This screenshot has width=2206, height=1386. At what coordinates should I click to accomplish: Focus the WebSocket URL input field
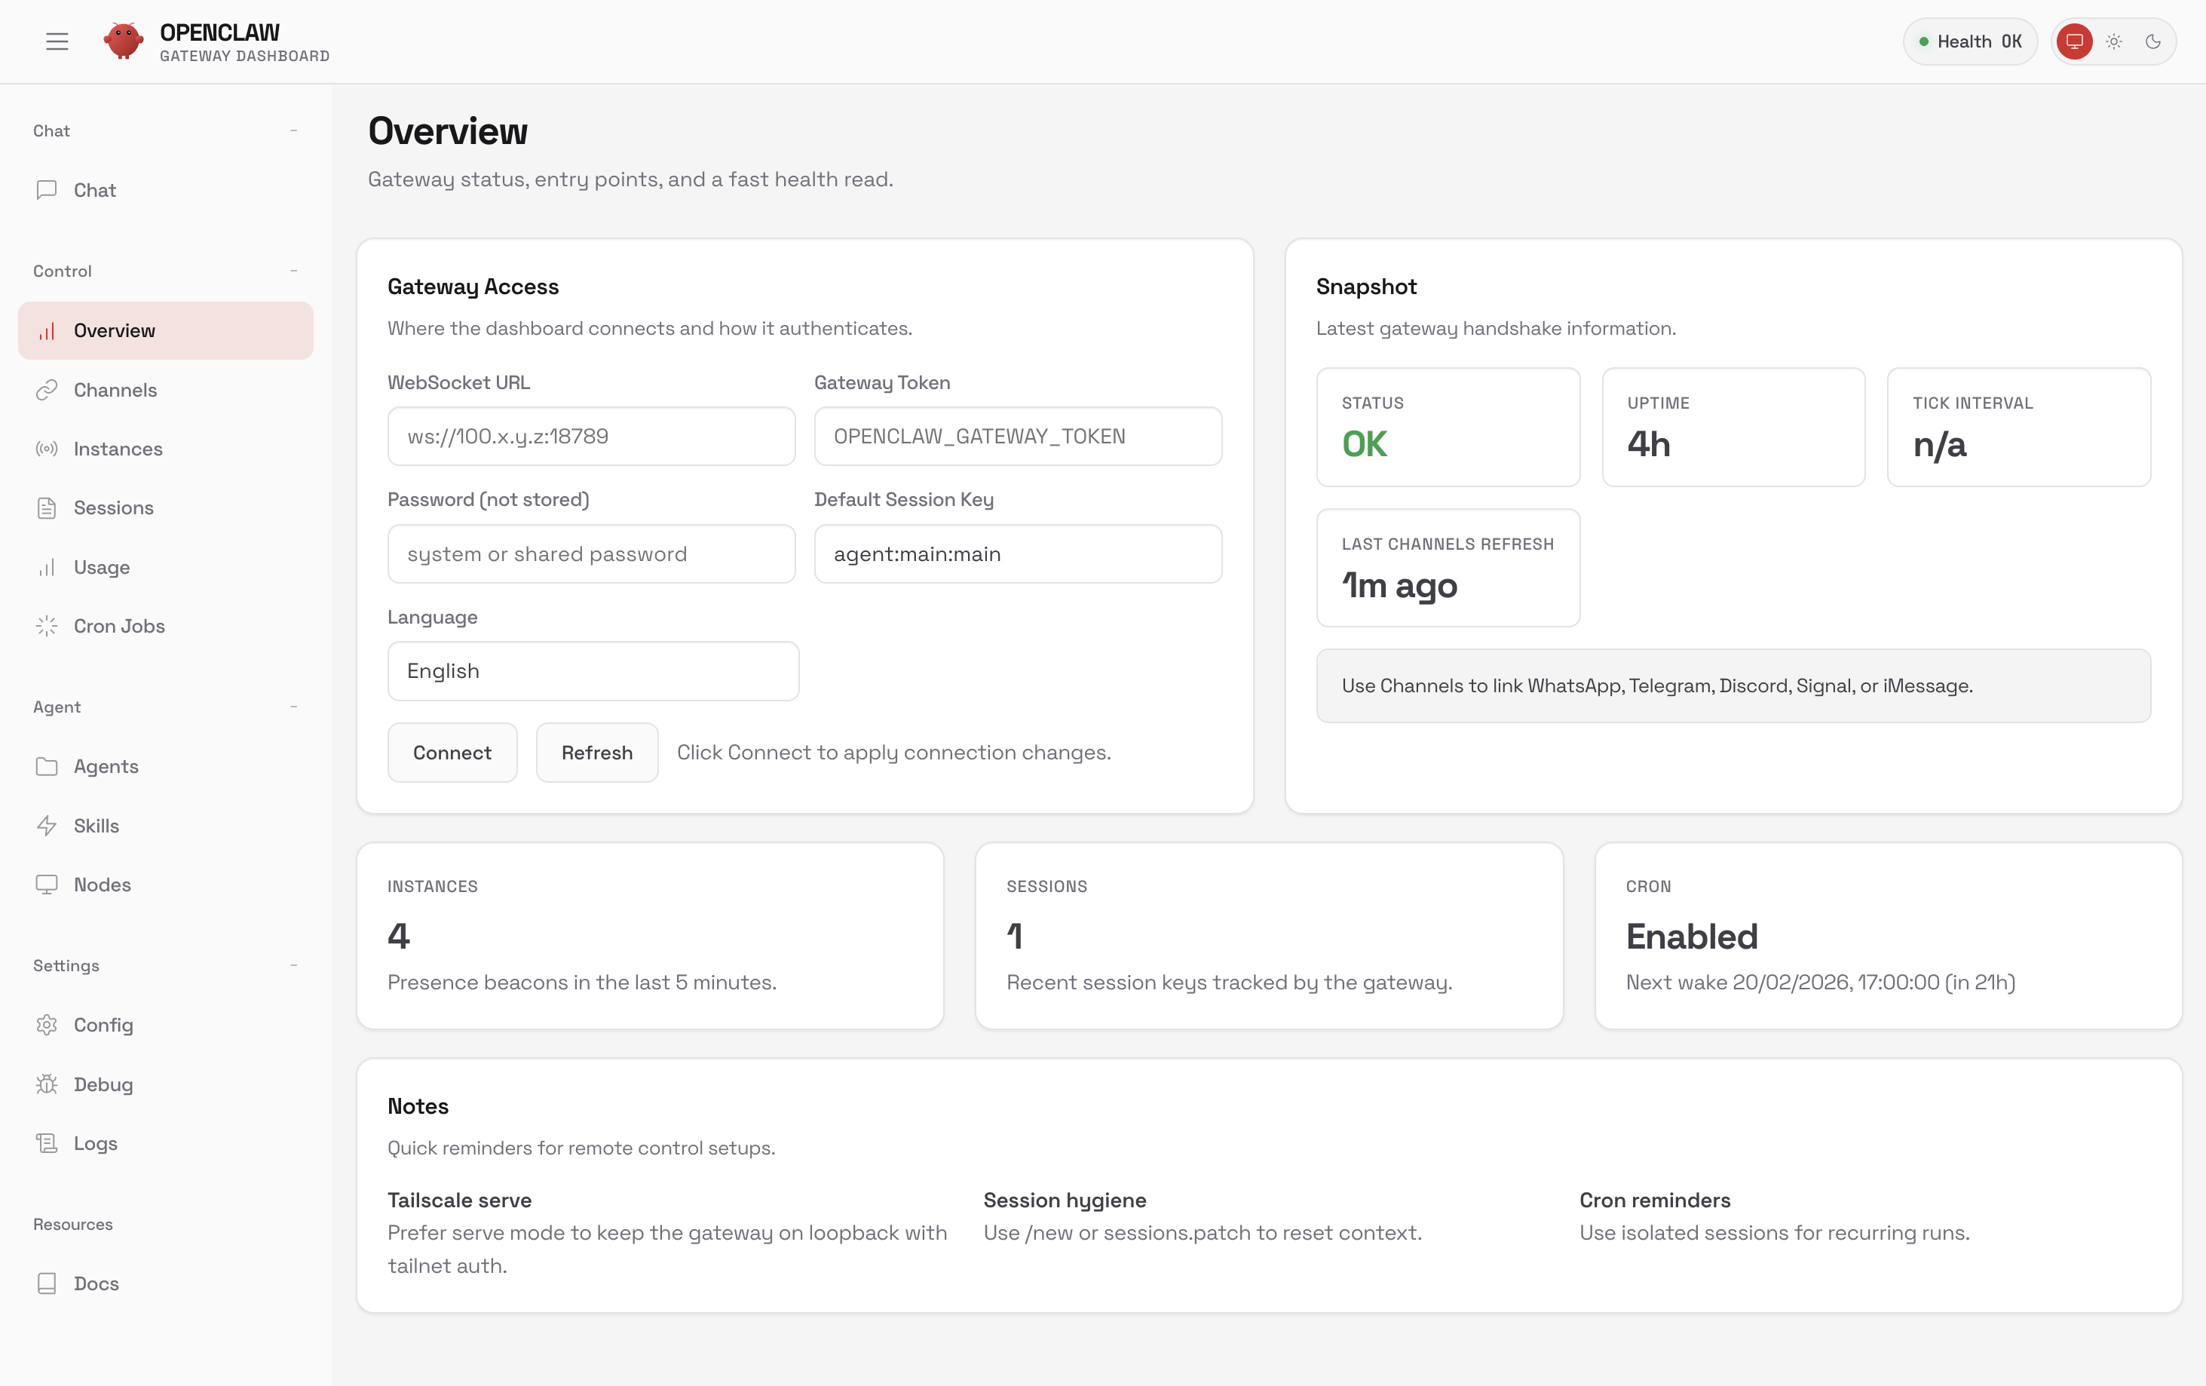tap(591, 436)
